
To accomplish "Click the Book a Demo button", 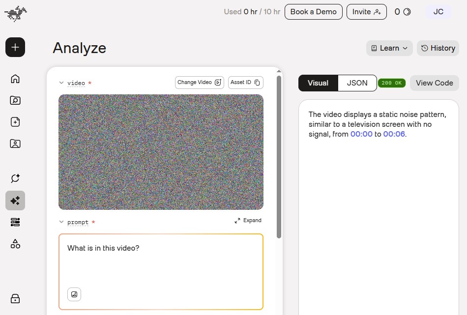I will coord(313,12).
